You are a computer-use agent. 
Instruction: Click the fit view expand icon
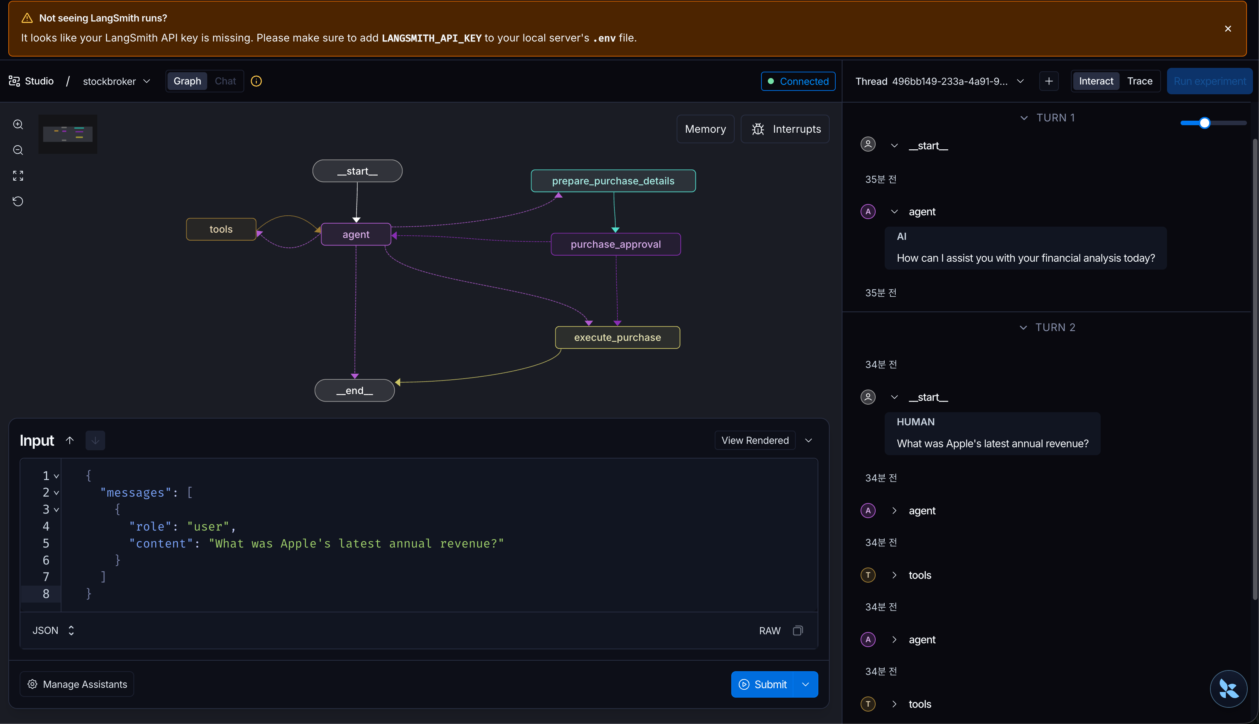[18, 175]
